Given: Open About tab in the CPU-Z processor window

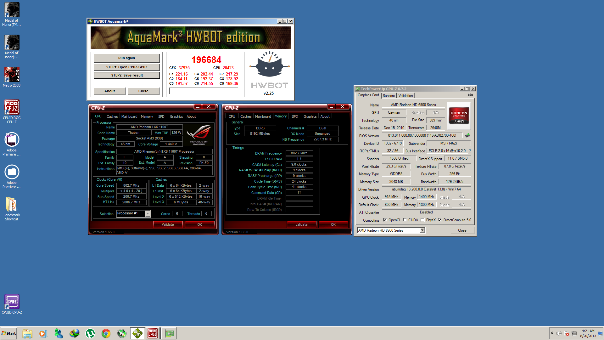Looking at the screenshot, I should coord(191,116).
